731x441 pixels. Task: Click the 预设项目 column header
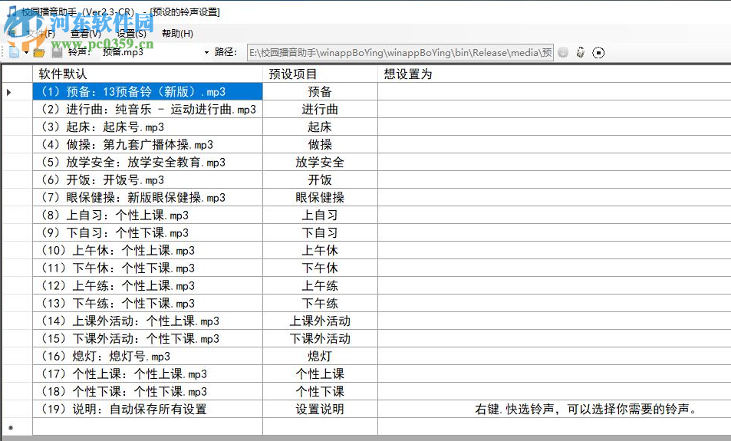click(x=321, y=74)
